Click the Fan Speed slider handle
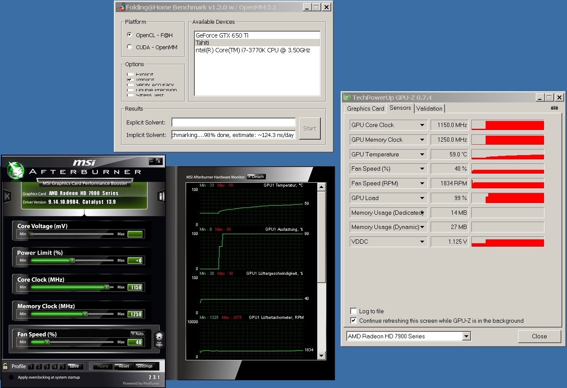Viewport: 567px width, 388px height. pyautogui.click(x=47, y=342)
